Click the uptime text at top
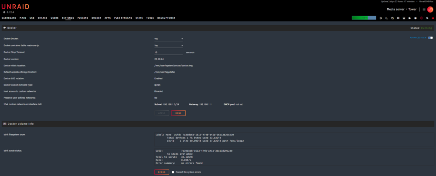This screenshot has width=436, height=176. (398, 1)
